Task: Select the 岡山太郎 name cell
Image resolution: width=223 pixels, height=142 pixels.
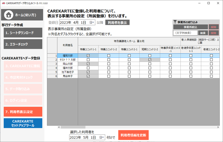Action: coord(68,64)
